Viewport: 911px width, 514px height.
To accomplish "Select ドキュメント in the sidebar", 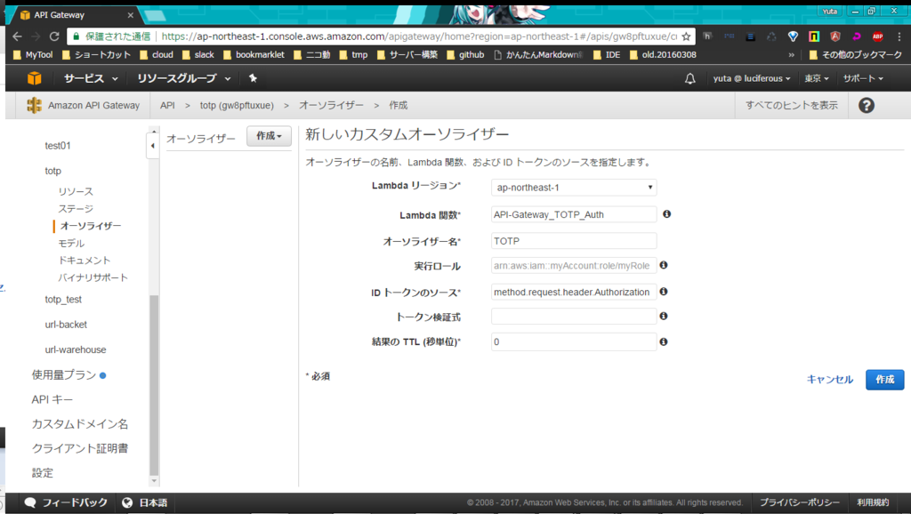I will pyautogui.click(x=85, y=261).
